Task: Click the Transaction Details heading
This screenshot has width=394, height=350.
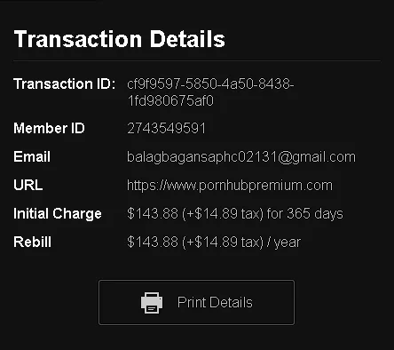Action: (120, 39)
